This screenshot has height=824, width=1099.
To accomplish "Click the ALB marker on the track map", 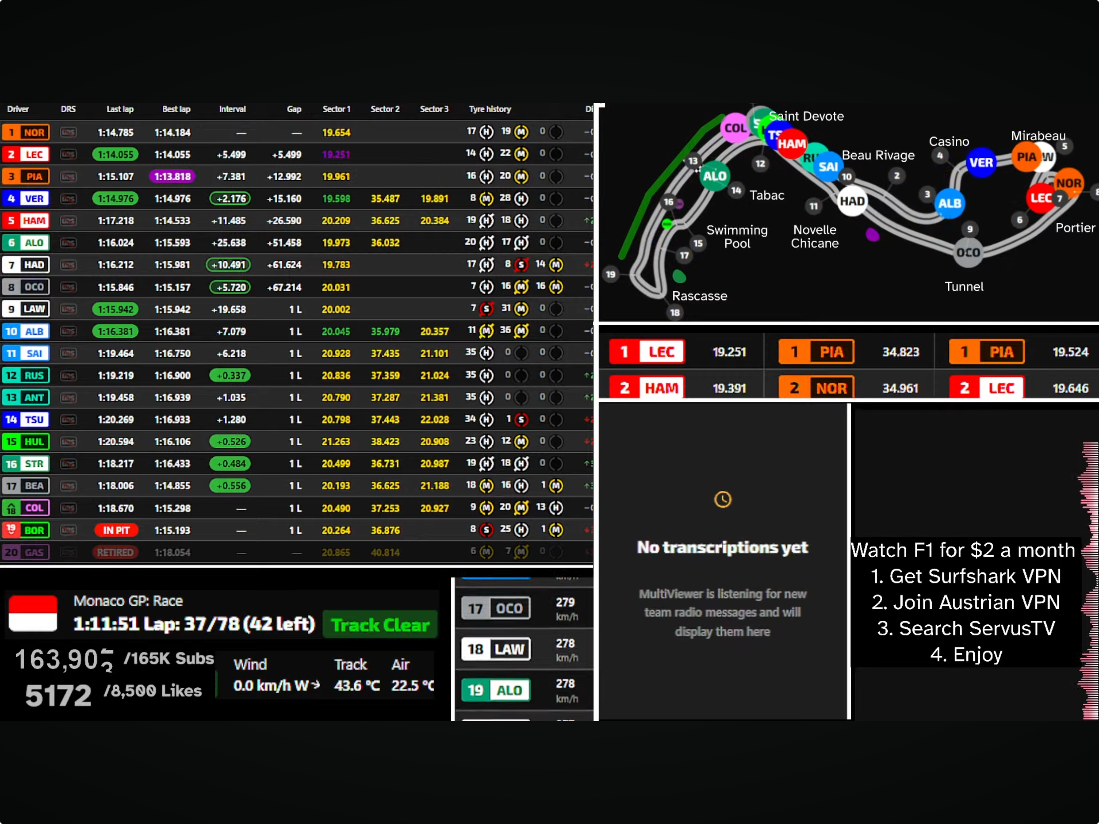I will pos(949,203).
